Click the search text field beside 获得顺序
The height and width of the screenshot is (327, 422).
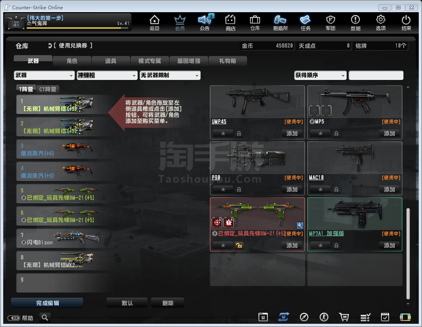(376, 75)
